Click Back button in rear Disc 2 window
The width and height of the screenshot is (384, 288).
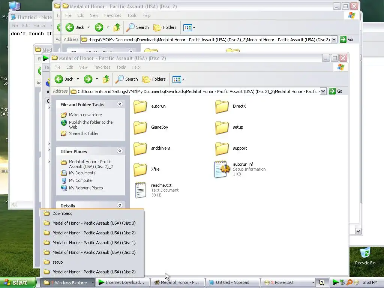[x=75, y=27]
